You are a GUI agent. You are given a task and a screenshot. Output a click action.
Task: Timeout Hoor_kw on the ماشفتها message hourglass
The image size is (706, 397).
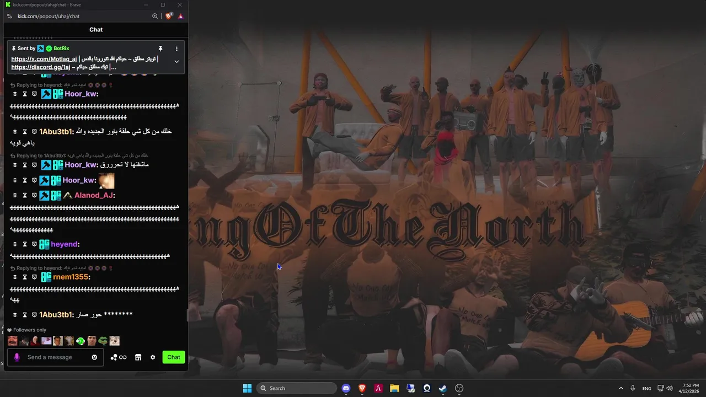click(x=25, y=165)
